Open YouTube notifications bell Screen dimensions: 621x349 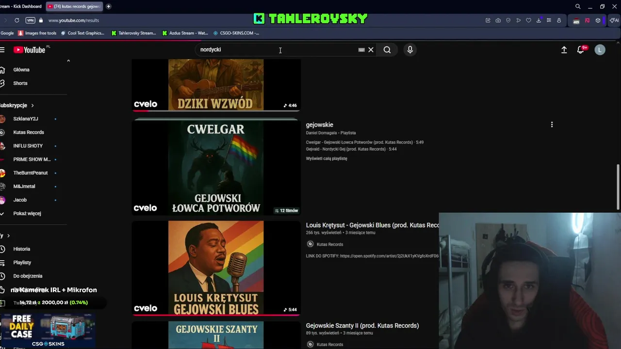click(x=580, y=49)
